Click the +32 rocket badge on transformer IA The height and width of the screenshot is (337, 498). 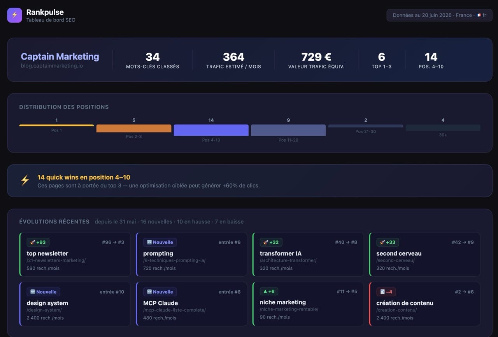[x=271, y=242]
